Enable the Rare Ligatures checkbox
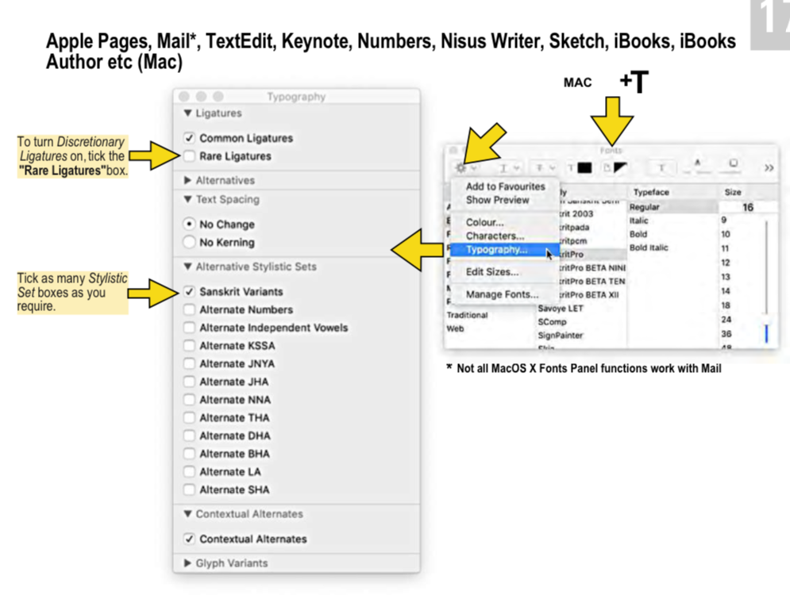Image resolution: width=790 pixels, height=595 pixels. point(190,156)
